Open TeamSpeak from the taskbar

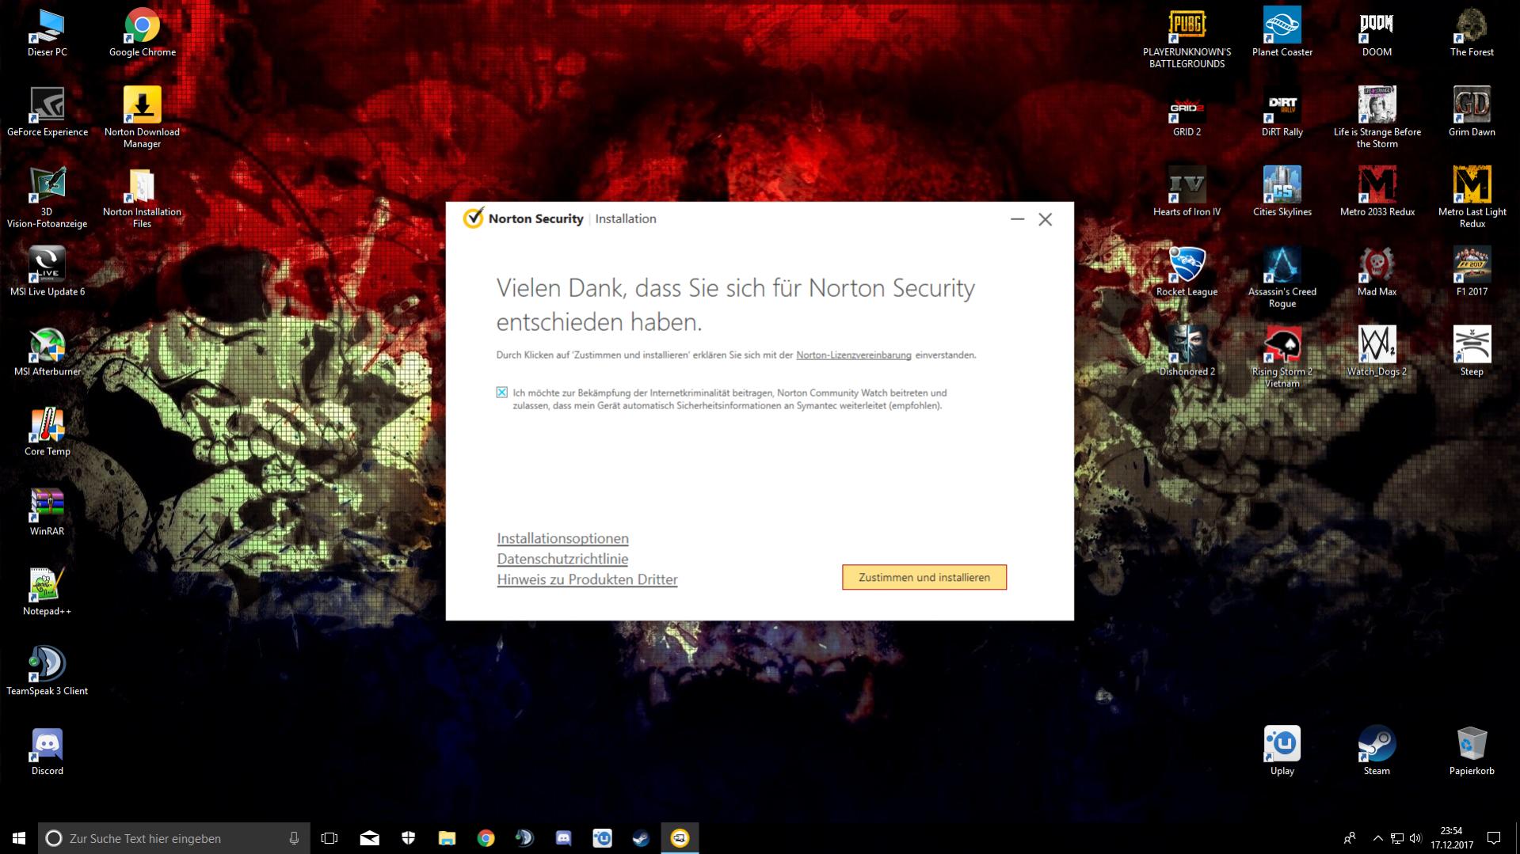pyautogui.click(x=524, y=838)
